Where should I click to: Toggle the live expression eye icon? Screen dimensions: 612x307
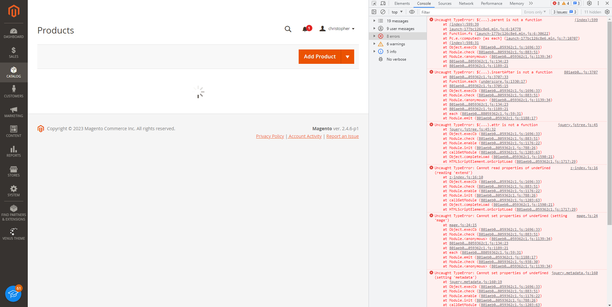(412, 12)
